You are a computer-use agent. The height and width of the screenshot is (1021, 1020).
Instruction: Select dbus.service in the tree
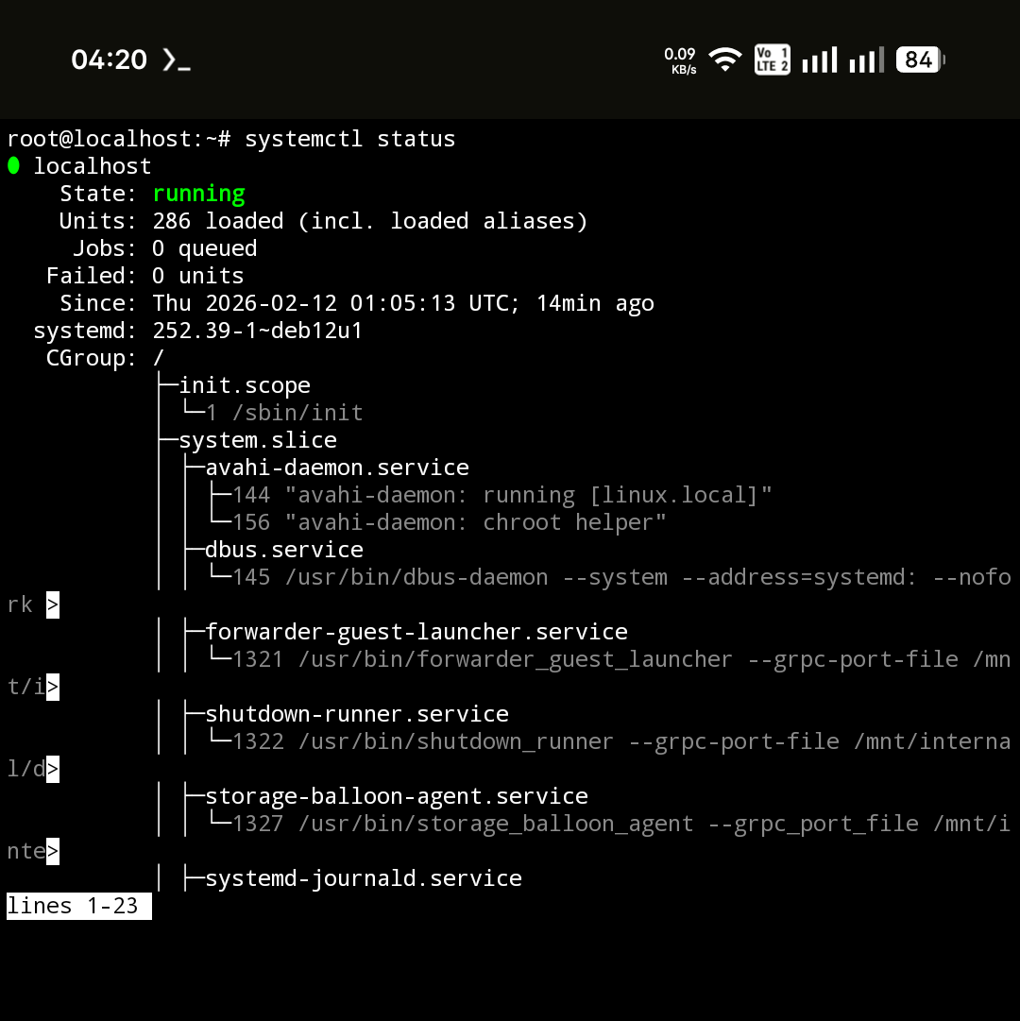(284, 550)
